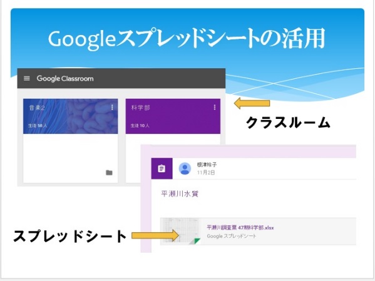Click the yellow arrow pointing to classroom

252,103
